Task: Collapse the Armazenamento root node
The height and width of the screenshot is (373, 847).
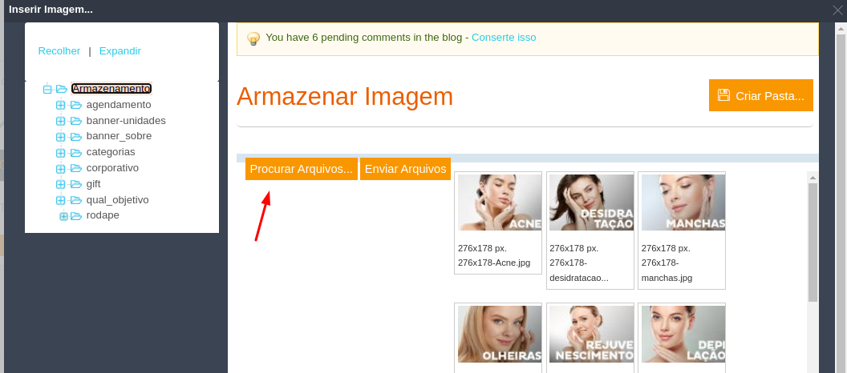Action: [47, 89]
